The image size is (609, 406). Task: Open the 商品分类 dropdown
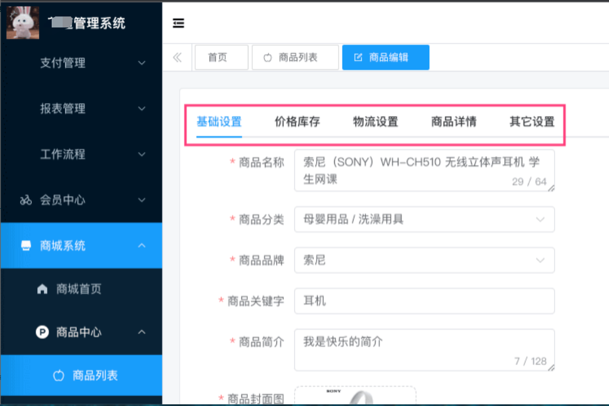(424, 220)
